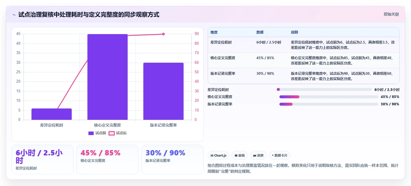The image size is (411, 186).
Task: Click the 30% / 90% progress value label
Action: (390, 104)
